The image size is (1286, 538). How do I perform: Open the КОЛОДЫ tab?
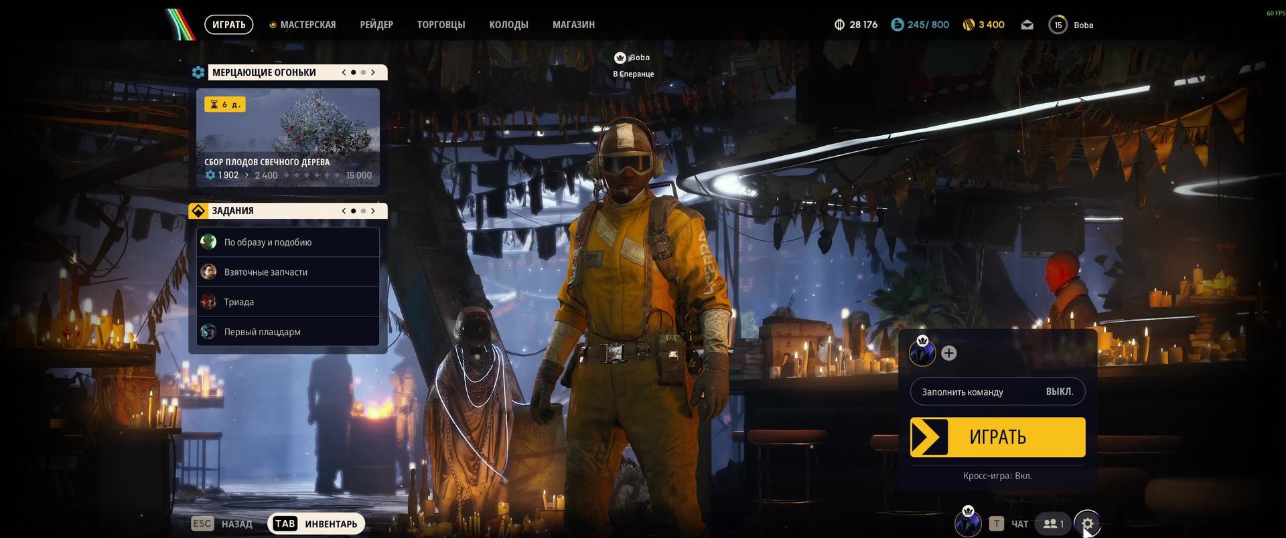[508, 25]
